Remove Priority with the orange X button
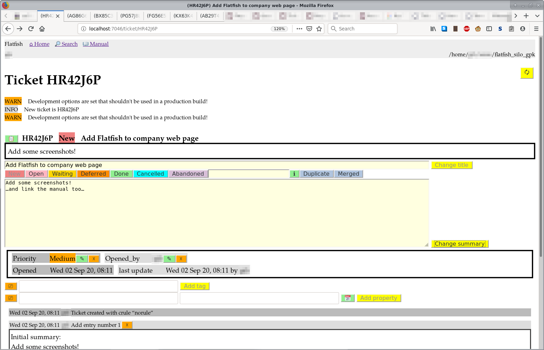This screenshot has width=544, height=350. click(94, 259)
